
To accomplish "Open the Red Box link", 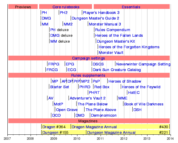I will pos(102,87).
